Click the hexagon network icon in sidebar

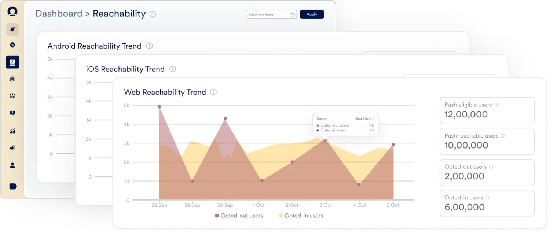point(12,79)
